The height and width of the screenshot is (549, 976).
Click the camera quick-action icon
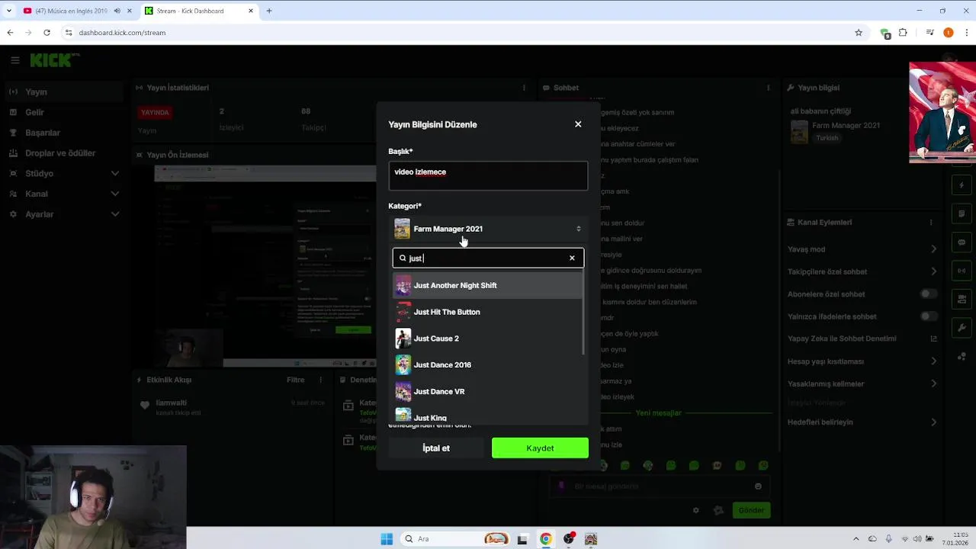click(x=962, y=299)
